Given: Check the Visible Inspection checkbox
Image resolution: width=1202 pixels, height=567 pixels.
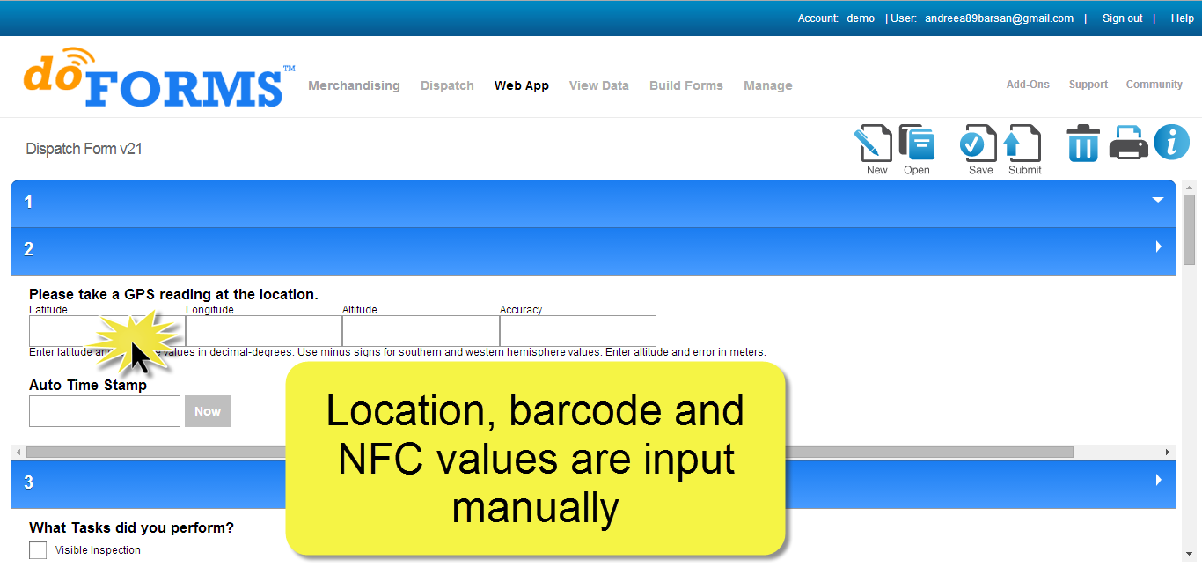Looking at the screenshot, I should [x=38, y=550].
